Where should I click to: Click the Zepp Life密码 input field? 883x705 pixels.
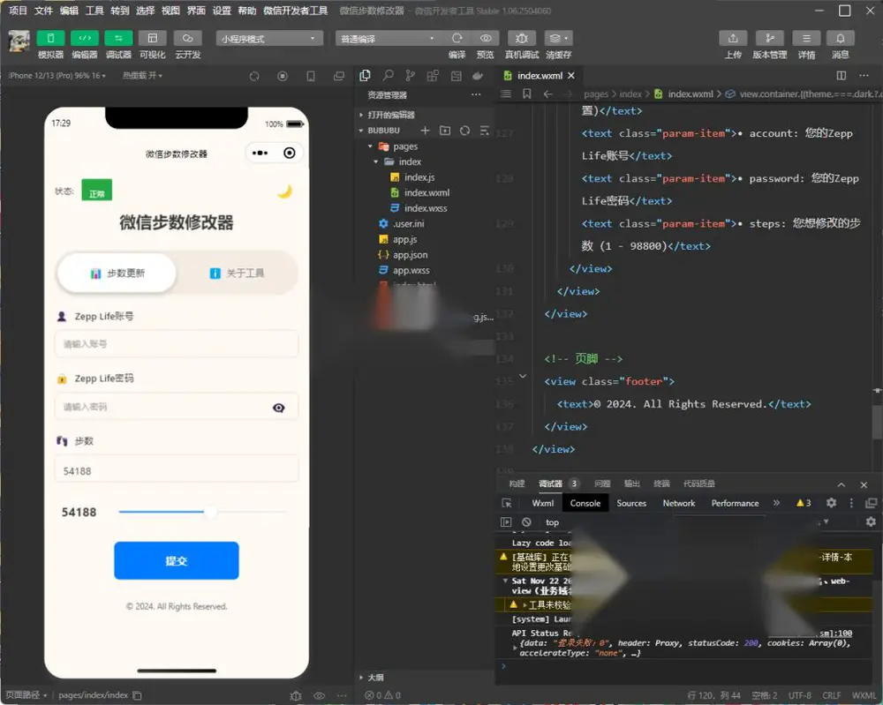(x=177, y=407)
